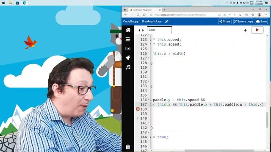Open the hamburger menu in the sidebar
The height and width of the screenshot is (152, 271).
pyautogui.click(x=128, y=39)
